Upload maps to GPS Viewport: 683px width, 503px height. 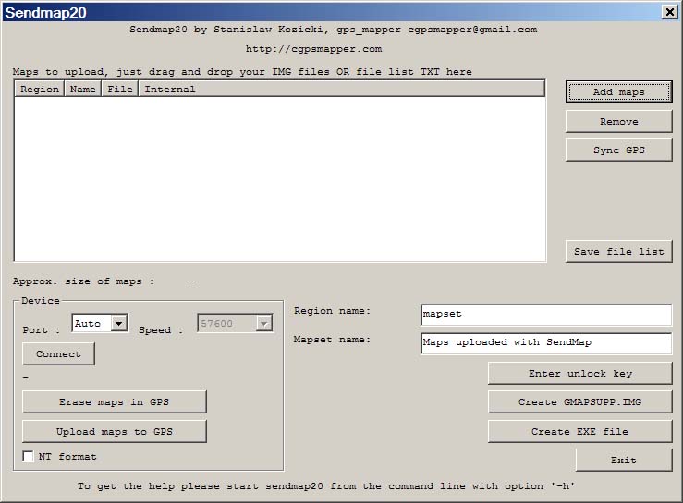tap(114, 432)
